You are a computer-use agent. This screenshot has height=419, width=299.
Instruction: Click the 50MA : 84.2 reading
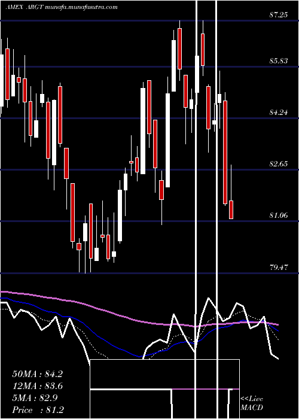tap(37, 374)
